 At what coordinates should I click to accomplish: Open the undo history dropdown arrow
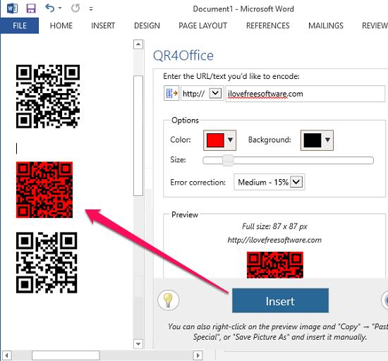click(60, 8)
